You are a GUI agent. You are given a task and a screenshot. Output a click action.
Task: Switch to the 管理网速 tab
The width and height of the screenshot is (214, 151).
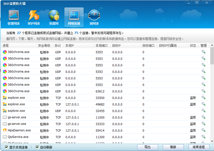tap(14, 17)
